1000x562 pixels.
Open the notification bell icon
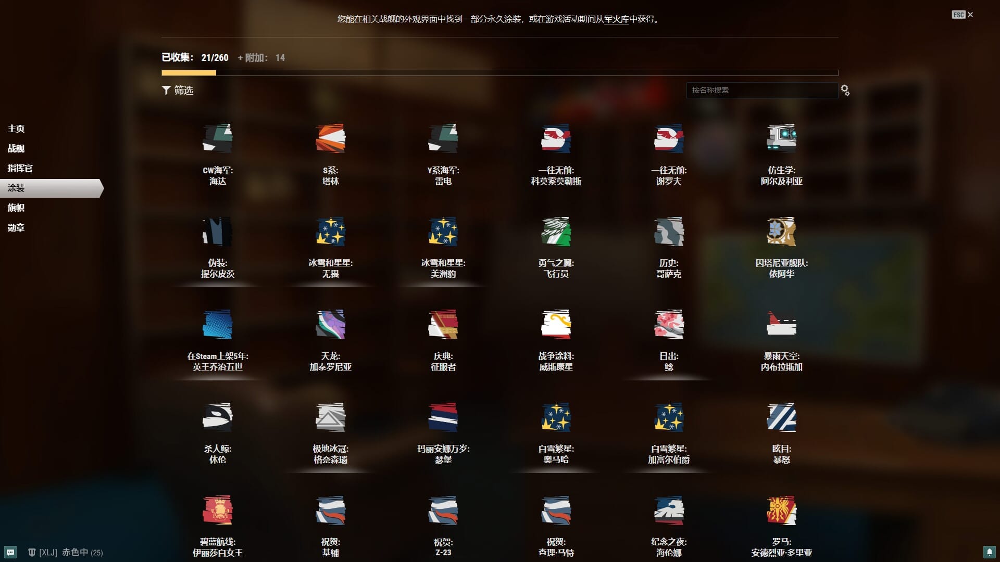989,552
